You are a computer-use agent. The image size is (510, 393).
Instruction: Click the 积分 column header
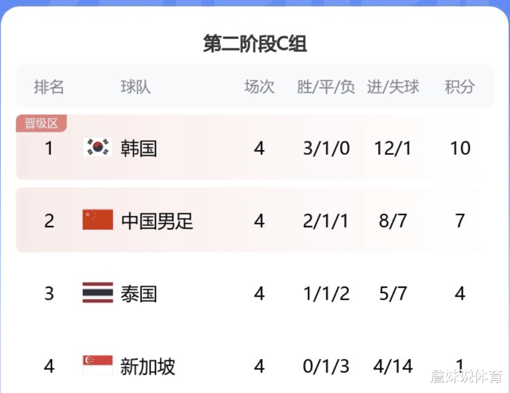460,87
